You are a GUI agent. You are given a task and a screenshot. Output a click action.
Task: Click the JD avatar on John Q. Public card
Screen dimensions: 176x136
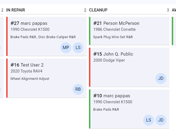(x=161, y=78)
